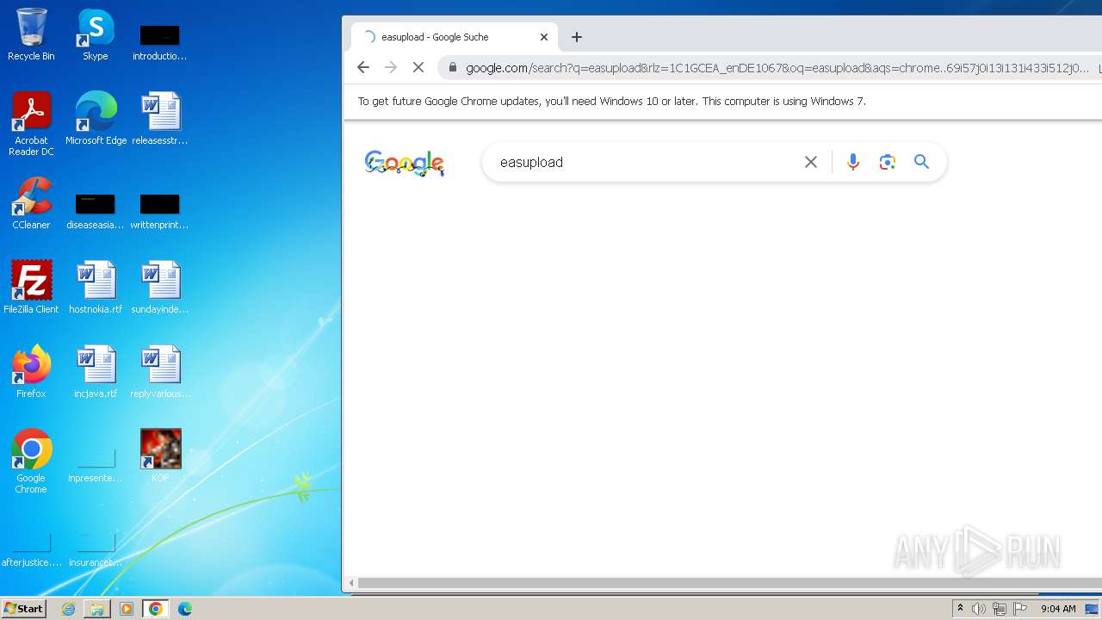Clear the search box with X
This screenshot has height=620, width=1102.
(811, 162)
